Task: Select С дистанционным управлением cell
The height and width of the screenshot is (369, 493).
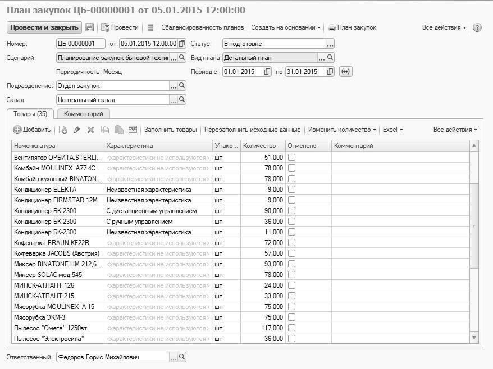Action: pyautogui.click(x=158, y=211)
